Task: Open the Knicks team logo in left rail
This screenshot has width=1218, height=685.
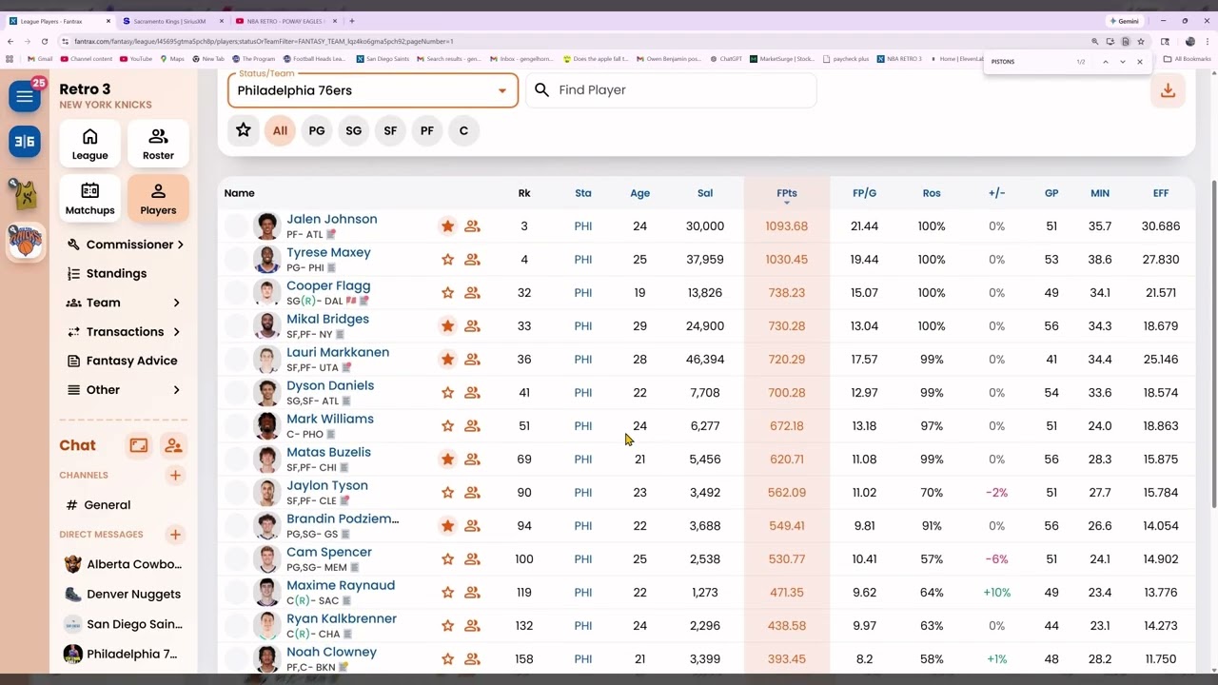Action: click(25, 242)
